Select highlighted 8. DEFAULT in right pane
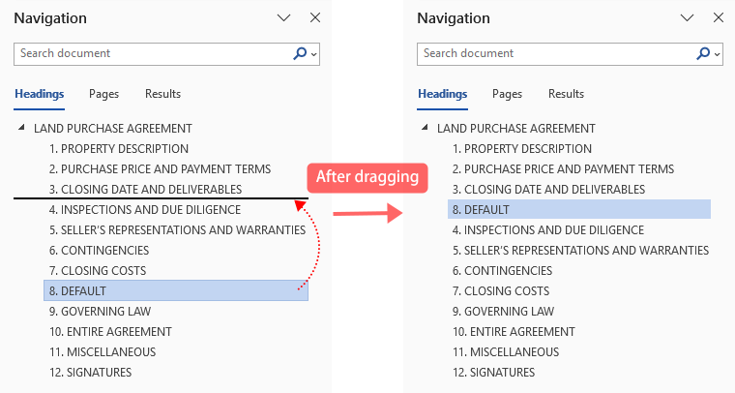 coord(579,209)
